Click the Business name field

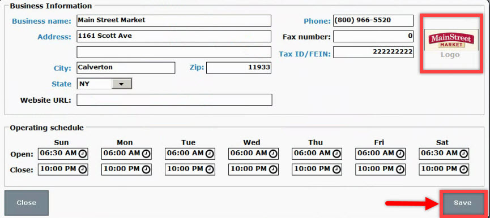tap(174, 20)
